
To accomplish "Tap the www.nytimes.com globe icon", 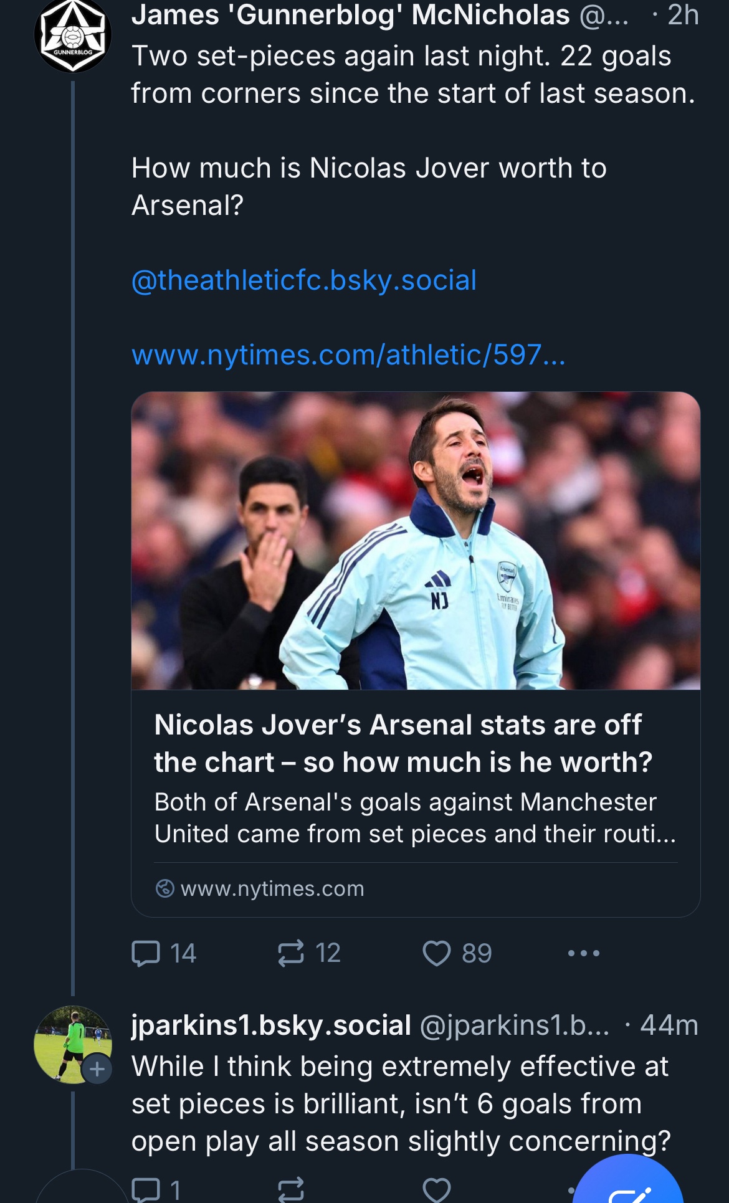I will [164, 888].
